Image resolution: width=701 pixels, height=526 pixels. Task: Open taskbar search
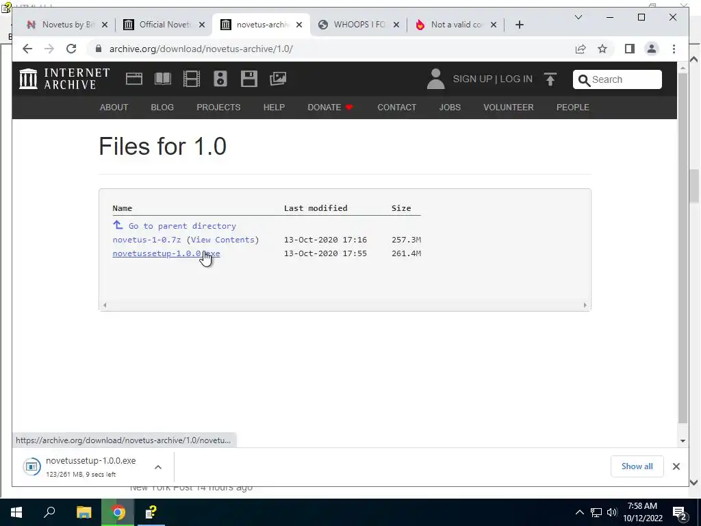tap(49, 512)
